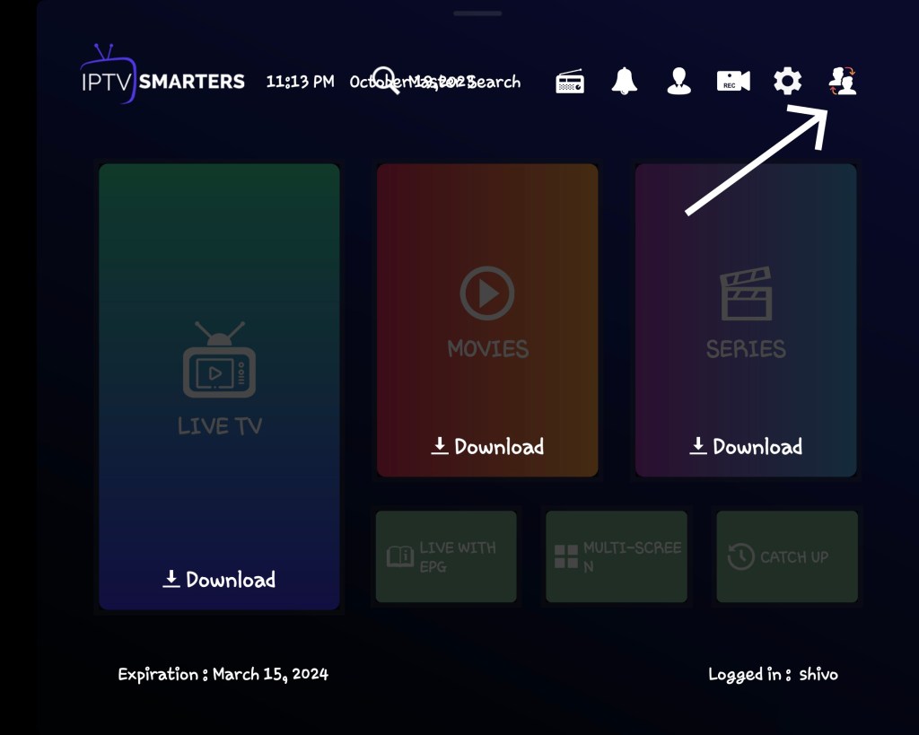Click the switch user icon
Viewport: 919px width, 735px height.
[843, 82]
